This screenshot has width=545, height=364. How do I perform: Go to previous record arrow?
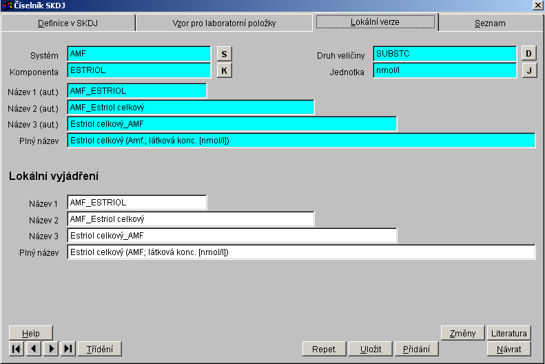click(33, 349)
